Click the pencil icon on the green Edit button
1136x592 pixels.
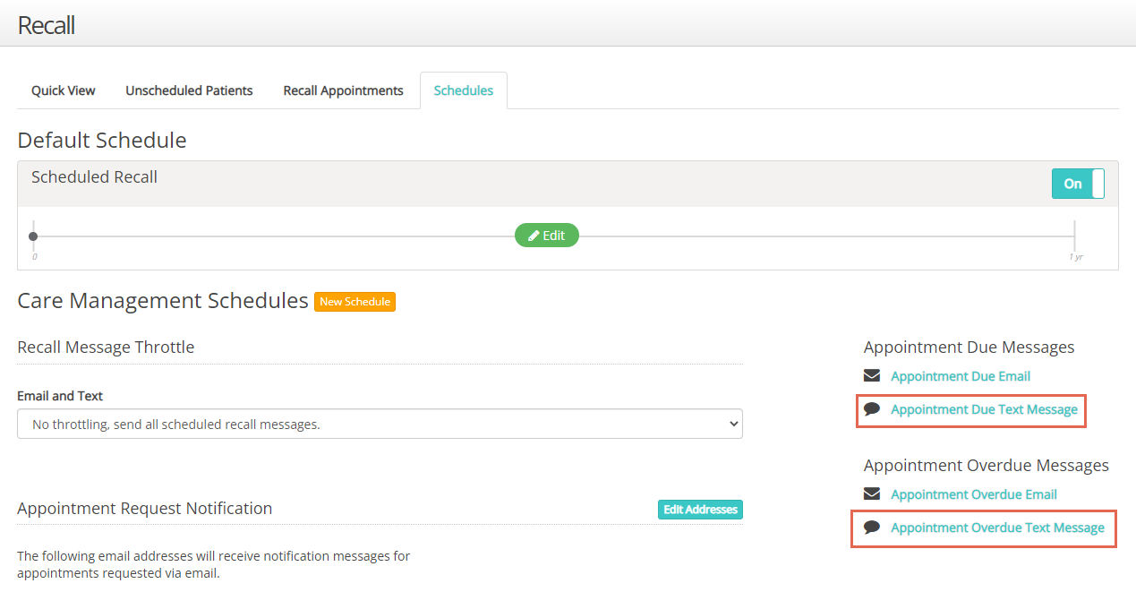point(534,236)
